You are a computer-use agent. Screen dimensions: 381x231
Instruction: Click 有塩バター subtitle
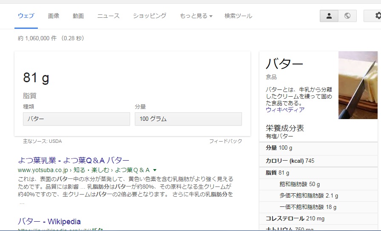click(279, 136)
